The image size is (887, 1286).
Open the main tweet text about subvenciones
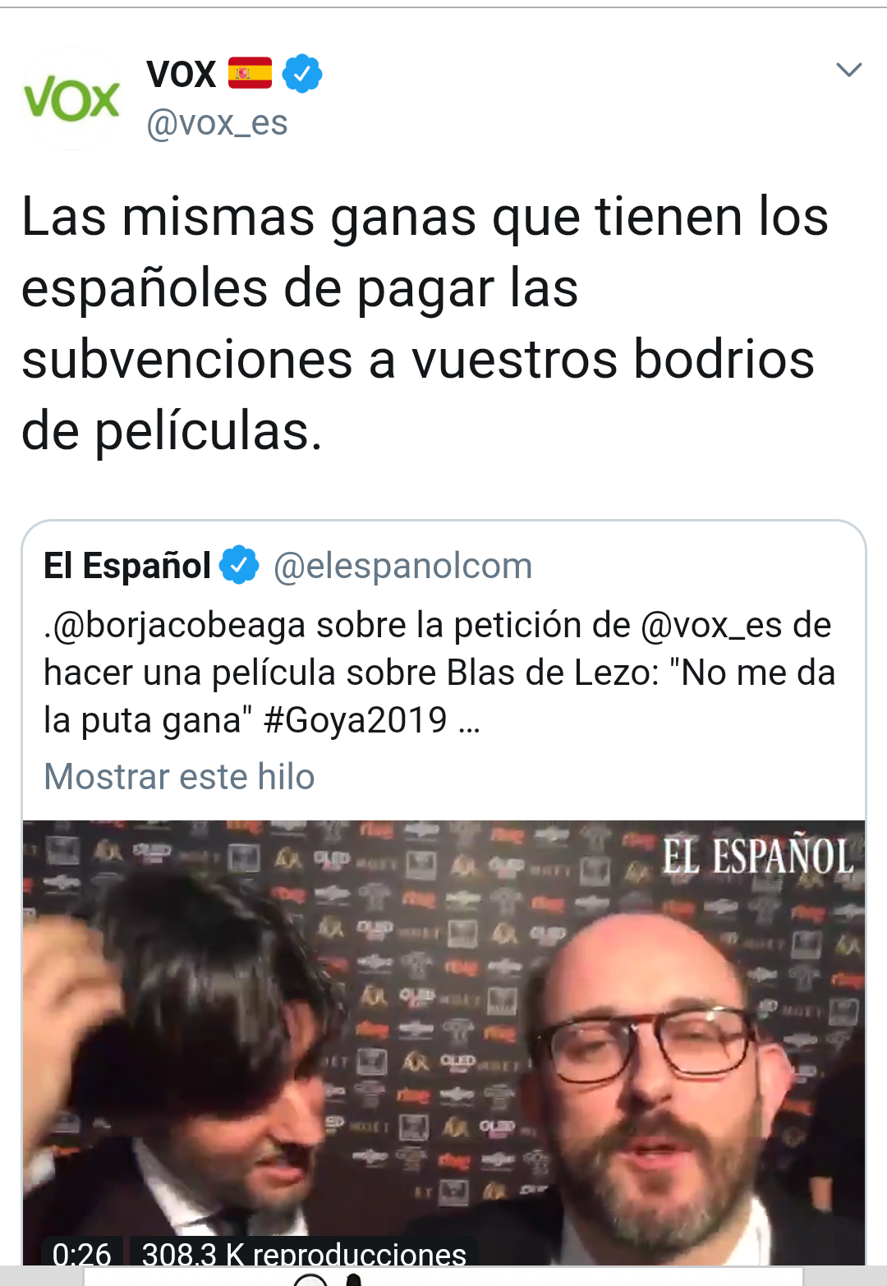click(x=425, y=324)
